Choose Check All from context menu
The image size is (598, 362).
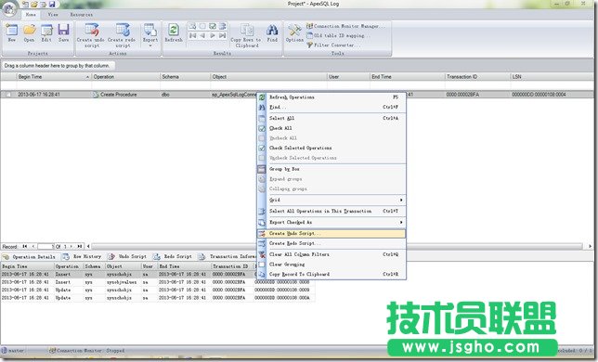tap(331, 128)
